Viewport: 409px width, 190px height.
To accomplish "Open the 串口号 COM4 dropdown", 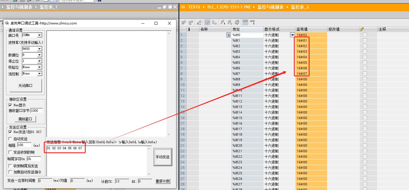I will [x=40, y=35].
